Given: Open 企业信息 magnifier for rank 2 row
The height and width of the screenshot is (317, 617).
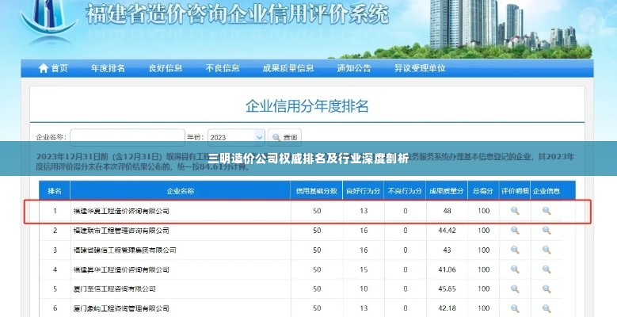Looking at the screenshot, I should click(x=547, y=231).
